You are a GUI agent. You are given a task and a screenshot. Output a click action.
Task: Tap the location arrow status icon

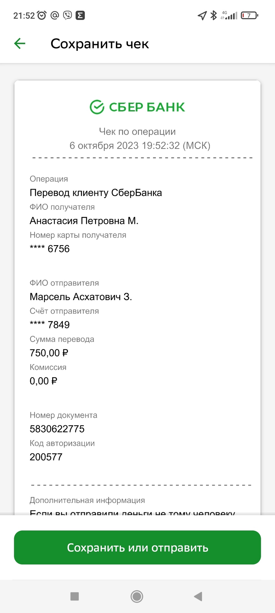(x=202, y=16)
